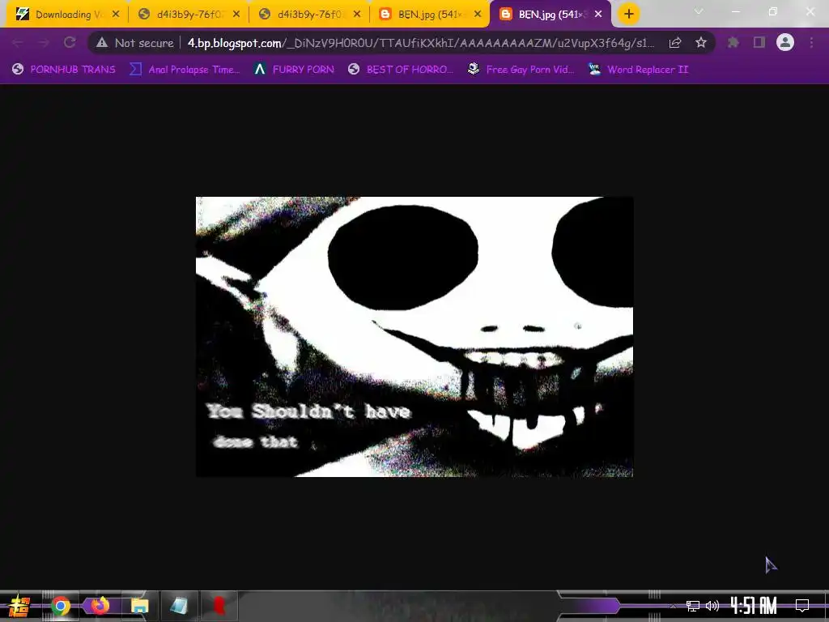Open the notification center icon
The image size is (829, 622).
pyautogui.click(x=802, y=606)
